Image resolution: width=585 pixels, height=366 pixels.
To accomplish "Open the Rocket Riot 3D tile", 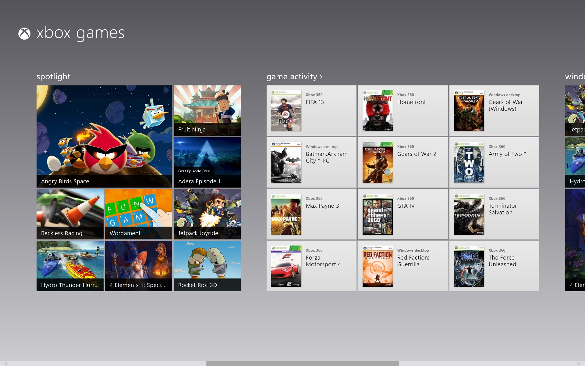I will (x=207, y=266).
